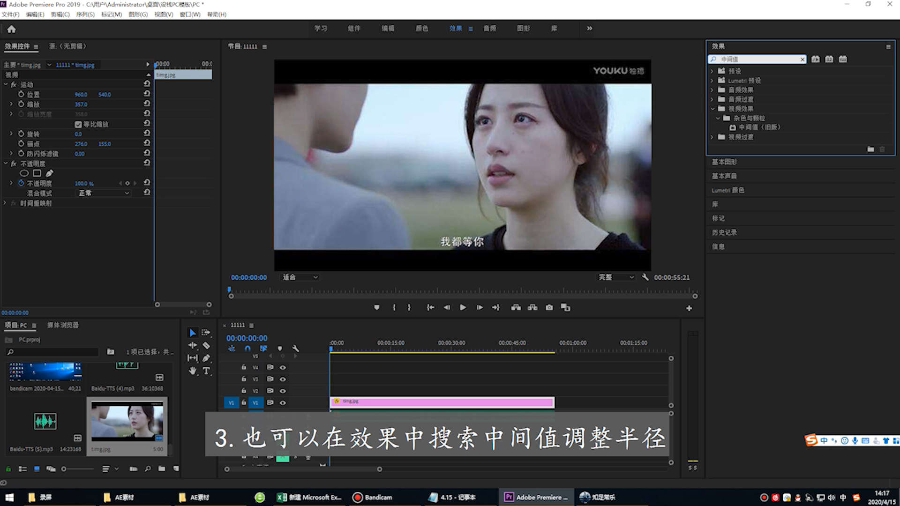Switch to the 颜色 workspace tab
The width and height of the screenshot is (900, 506).
click(422, 28)
